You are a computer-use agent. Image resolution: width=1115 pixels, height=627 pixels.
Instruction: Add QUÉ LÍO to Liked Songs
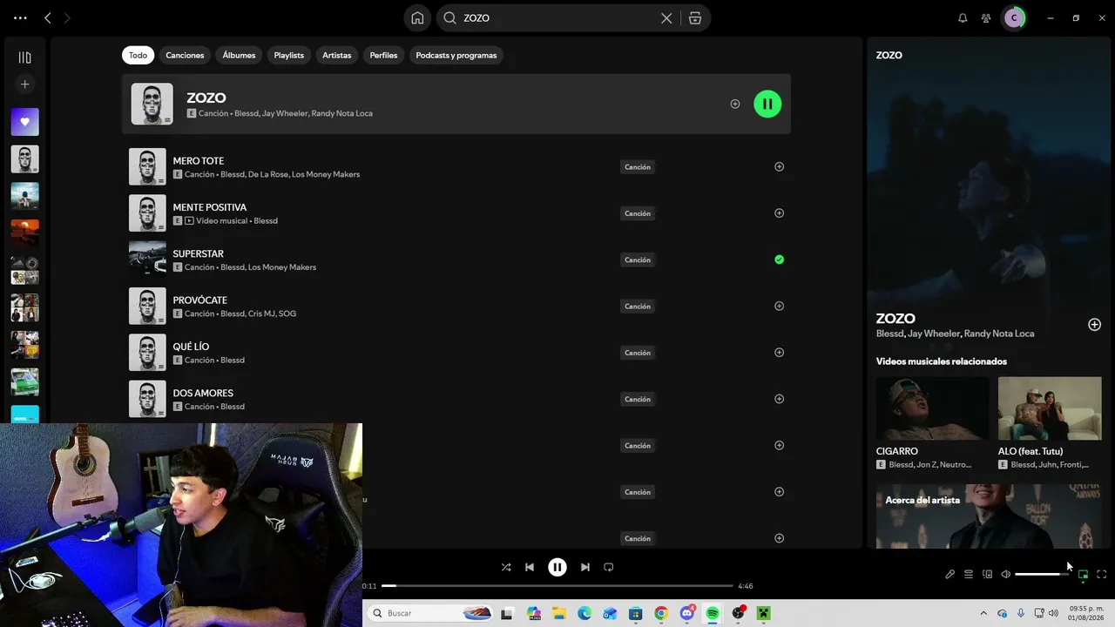[779, 353]
